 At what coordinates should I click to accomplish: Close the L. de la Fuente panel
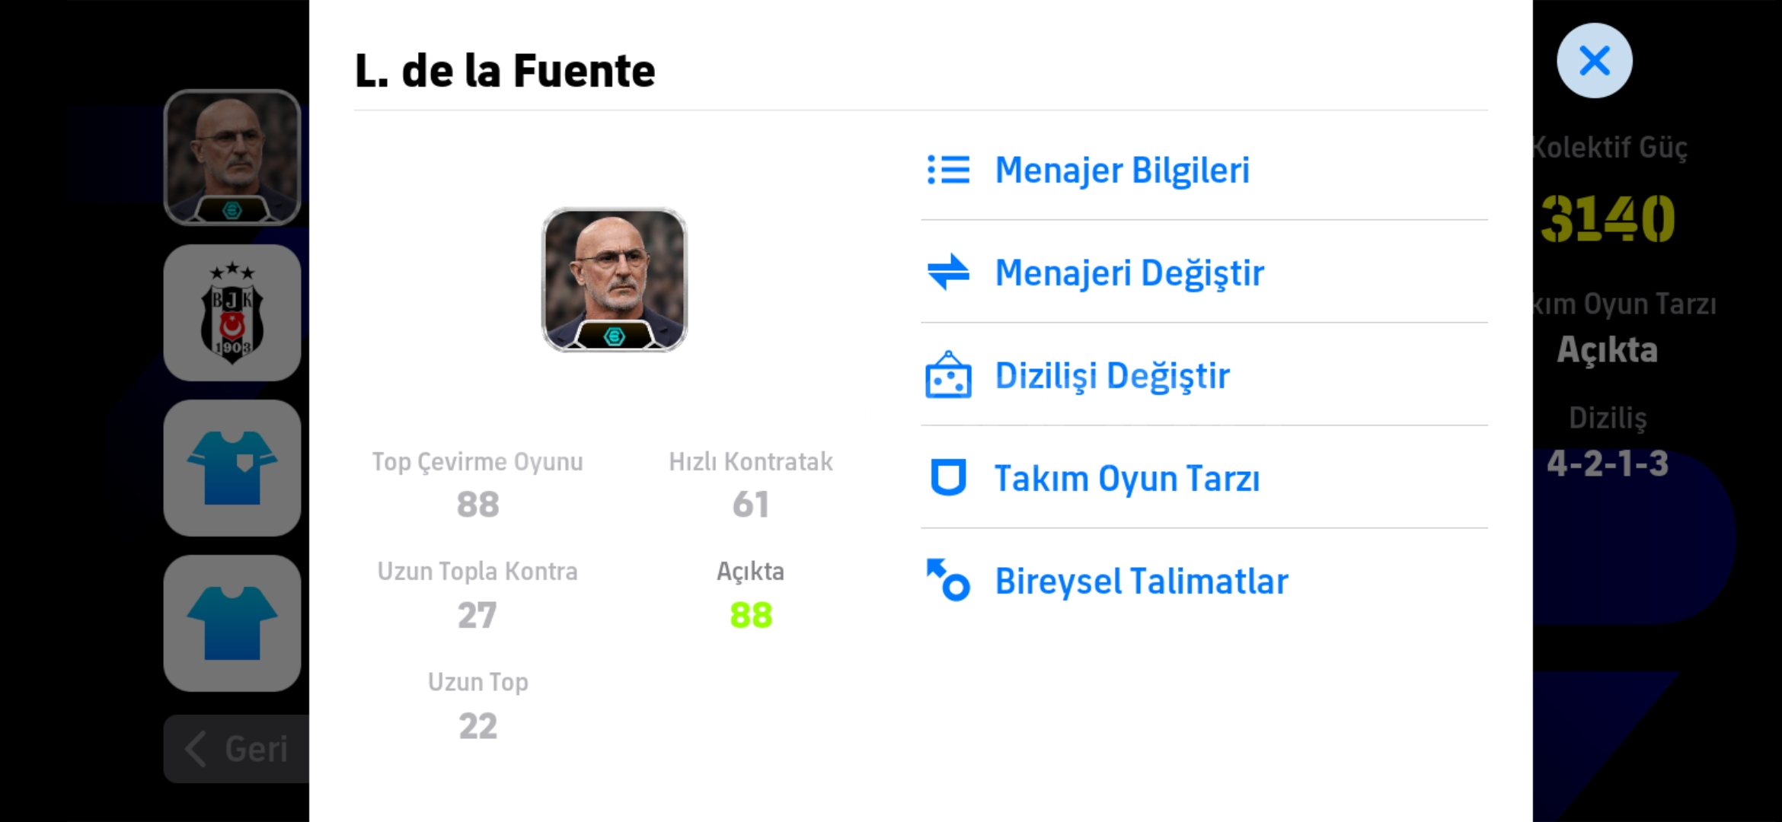(1594, 61)
